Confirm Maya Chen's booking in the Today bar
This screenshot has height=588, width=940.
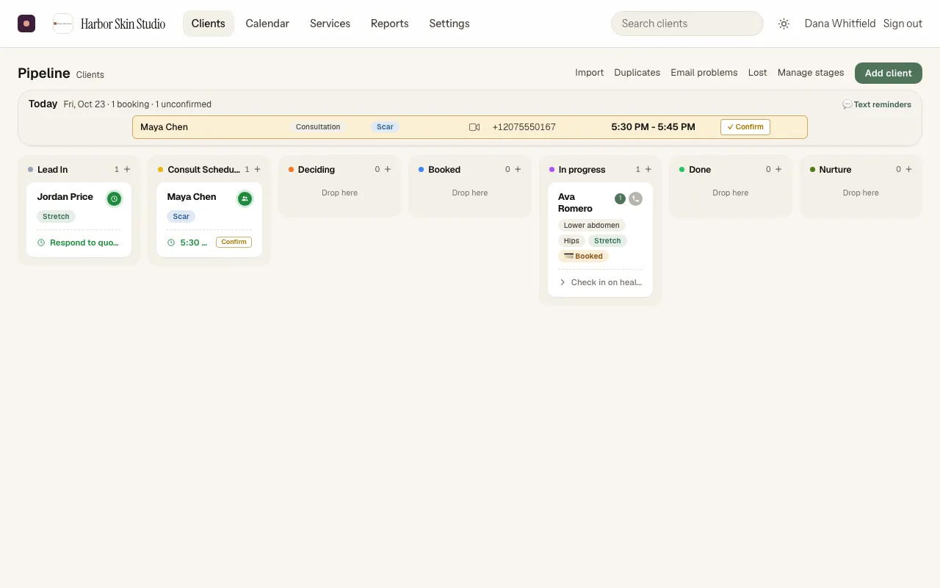tap(745, 127)
